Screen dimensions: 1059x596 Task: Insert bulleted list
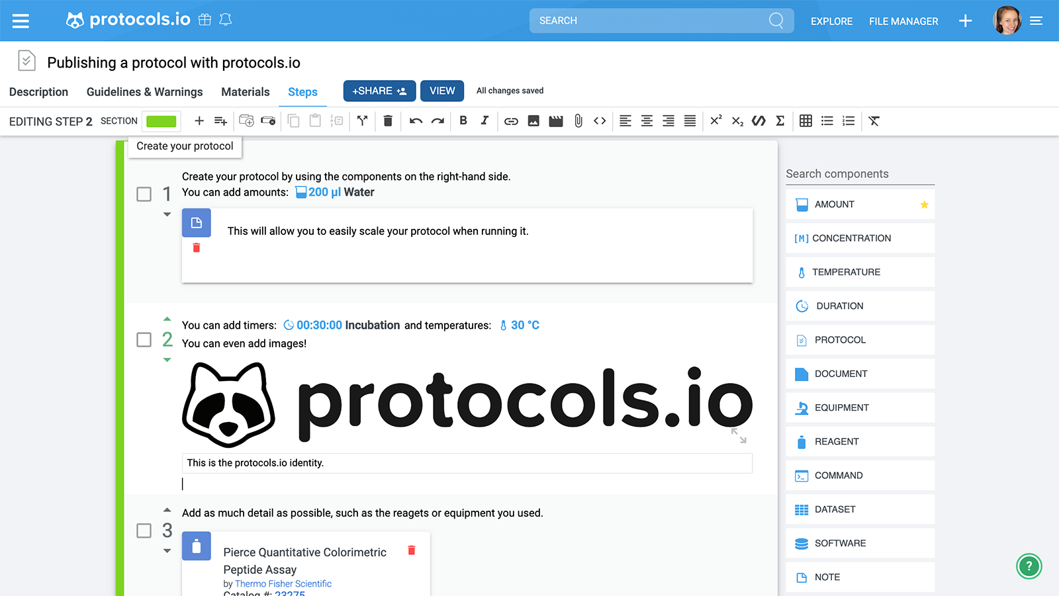[x=827, y=120]
